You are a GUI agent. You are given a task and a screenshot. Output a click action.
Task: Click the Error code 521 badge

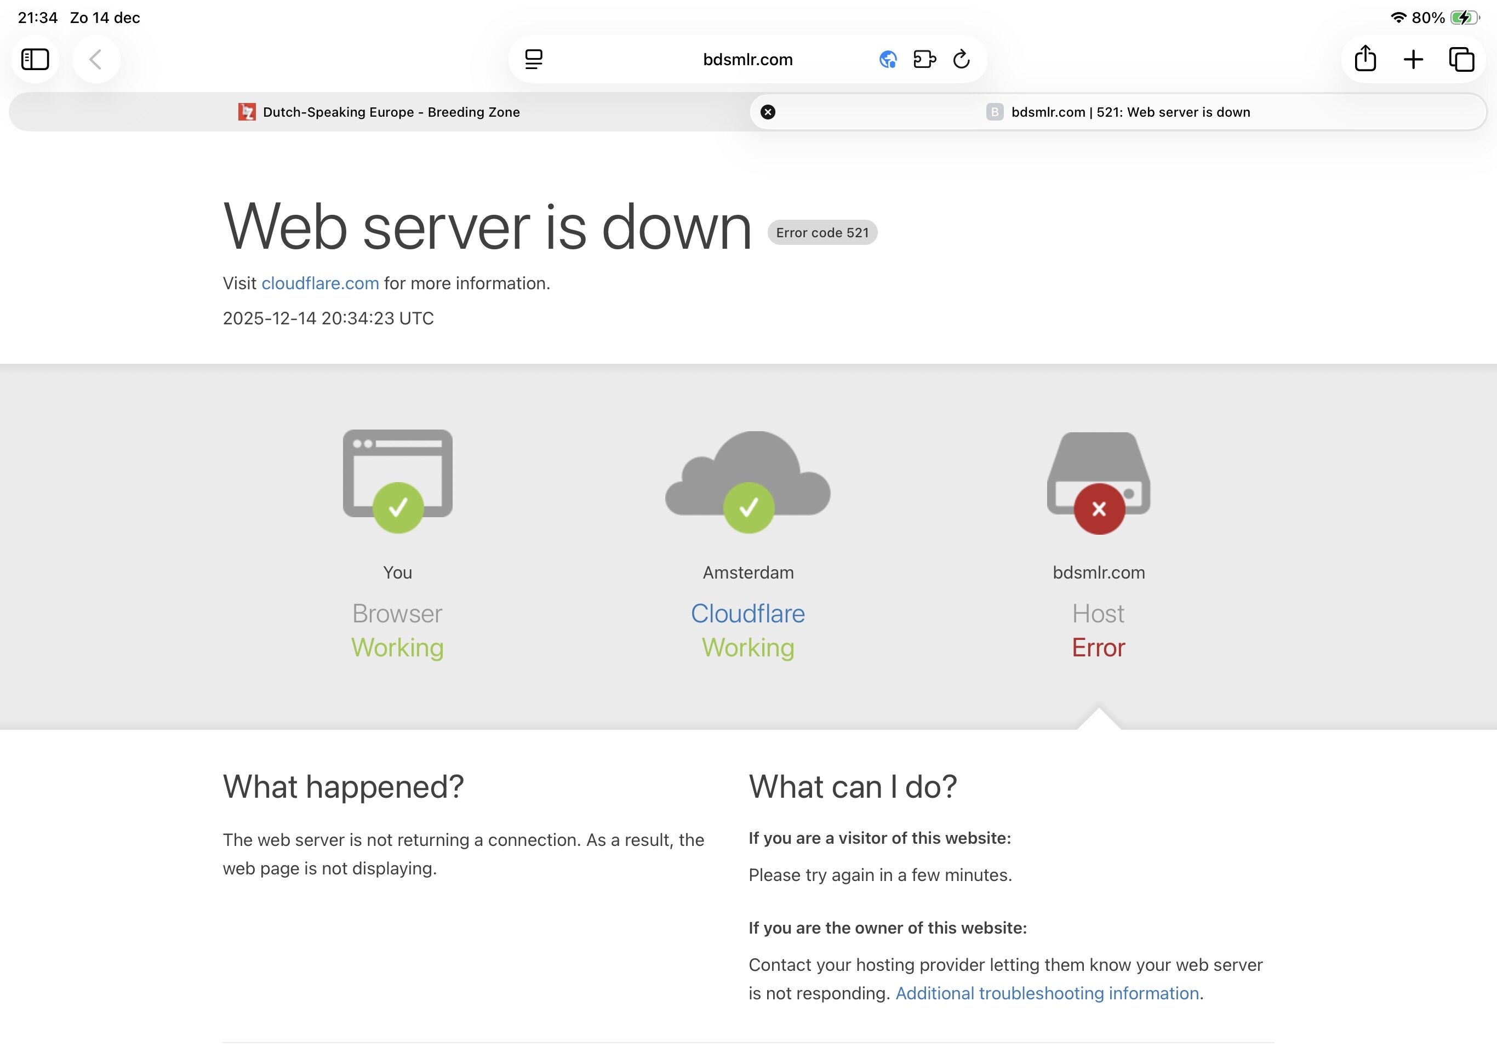click(x=821, y=233)
